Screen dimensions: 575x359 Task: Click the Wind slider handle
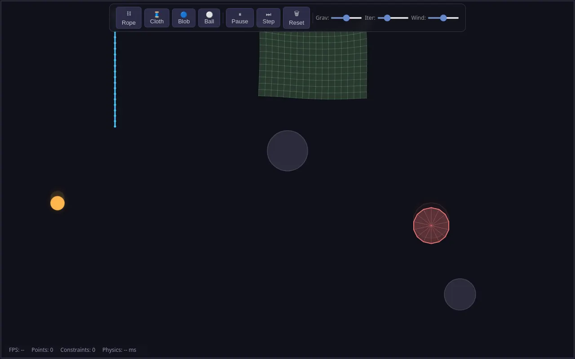(443, 18)
